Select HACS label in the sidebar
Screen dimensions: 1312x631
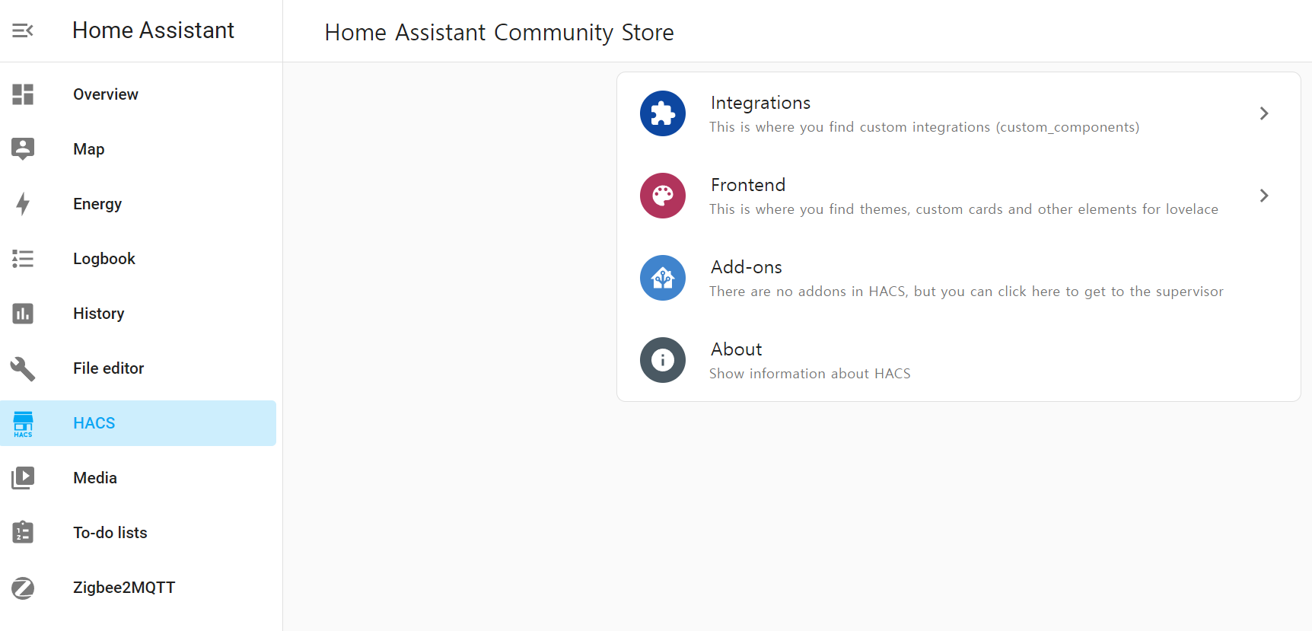click(94, 423)
